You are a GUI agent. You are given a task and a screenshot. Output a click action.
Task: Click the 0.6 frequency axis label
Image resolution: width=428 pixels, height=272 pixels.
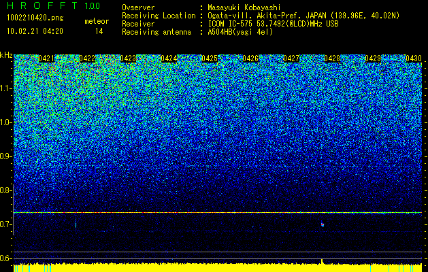coord(5,258)
